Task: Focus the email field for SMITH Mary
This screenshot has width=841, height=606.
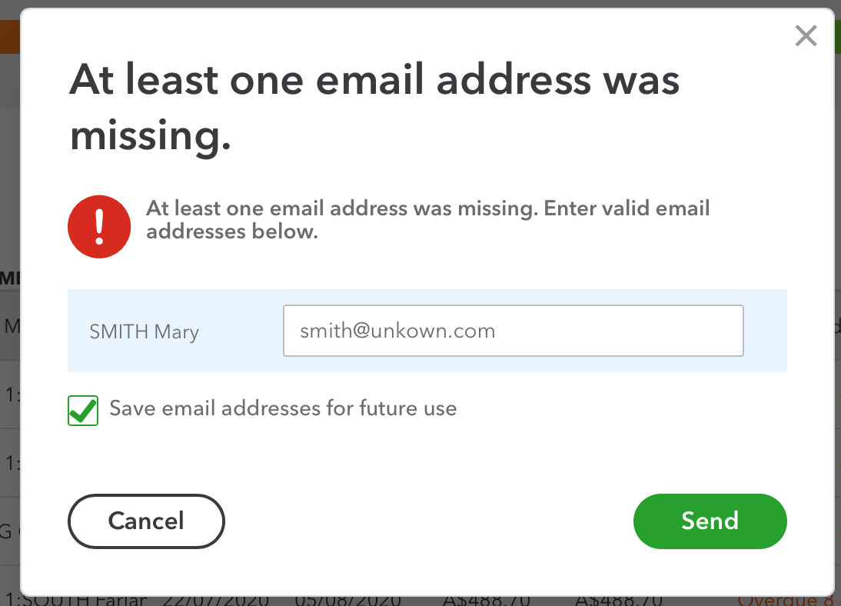Action: click(x=513, y=331)
